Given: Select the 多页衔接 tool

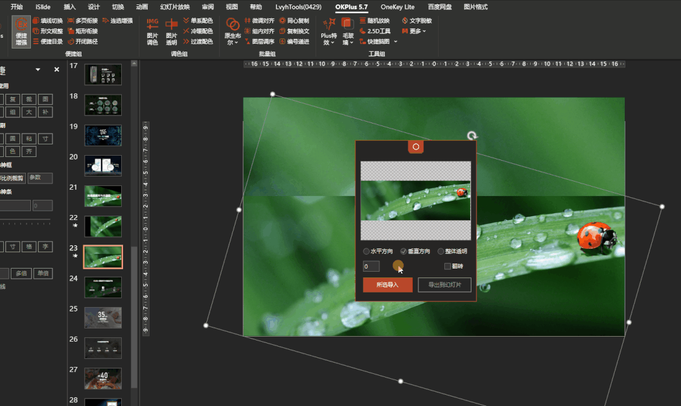Looking at the screenshot, I should point(83,20).
